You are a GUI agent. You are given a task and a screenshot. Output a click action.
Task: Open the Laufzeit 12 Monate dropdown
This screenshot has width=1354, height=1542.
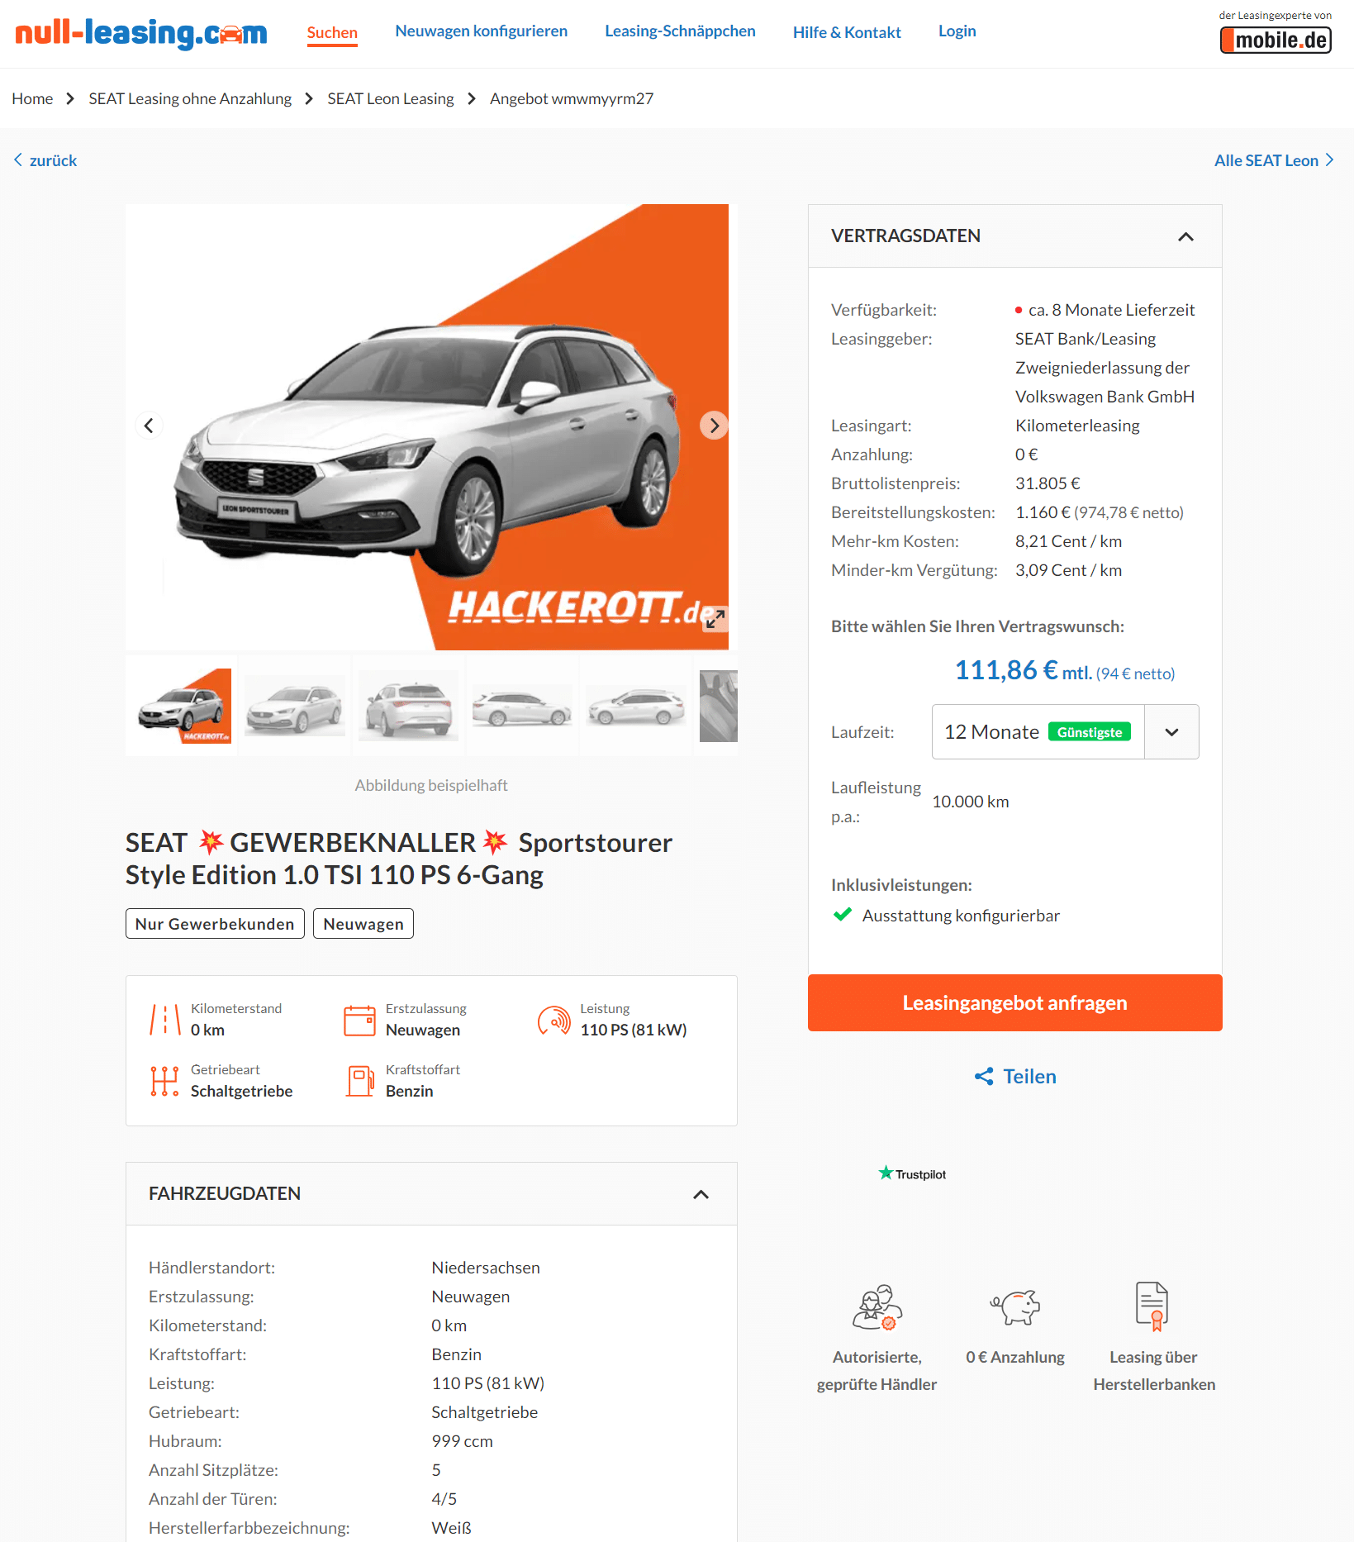tap(1065, 731)
